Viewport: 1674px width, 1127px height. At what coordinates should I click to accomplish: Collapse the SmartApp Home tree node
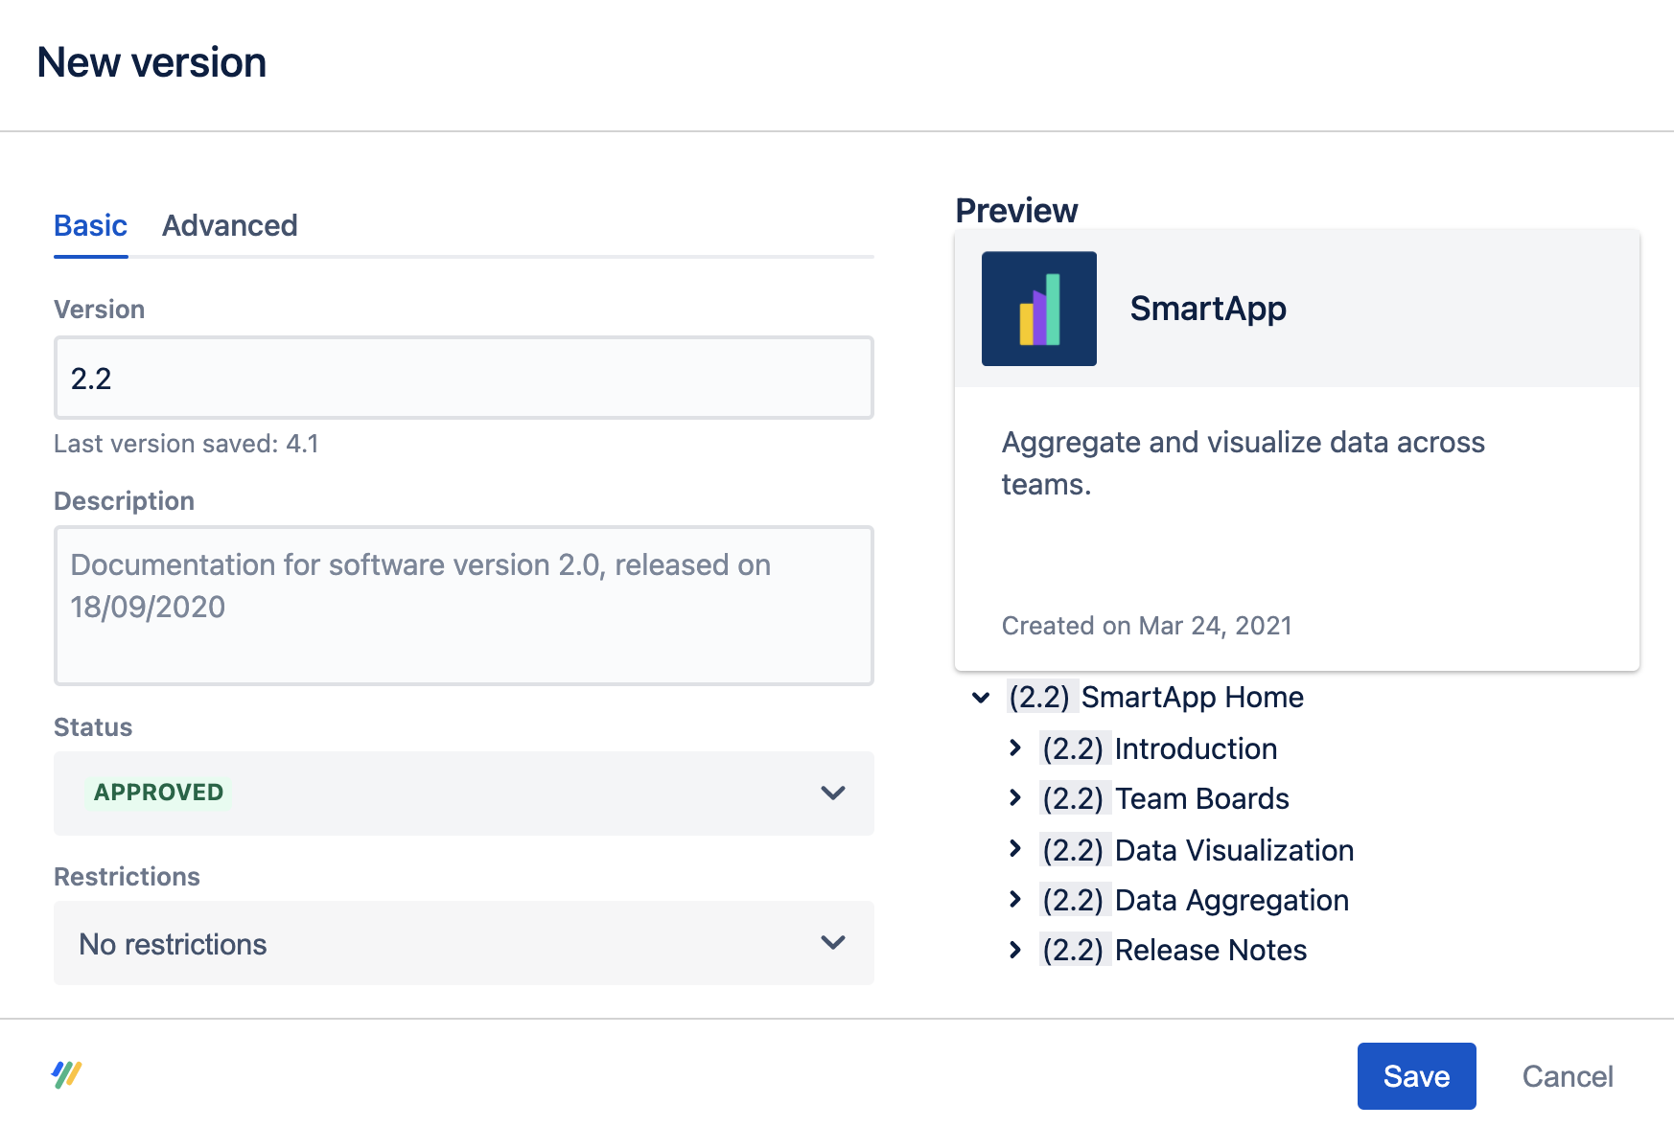979,698
